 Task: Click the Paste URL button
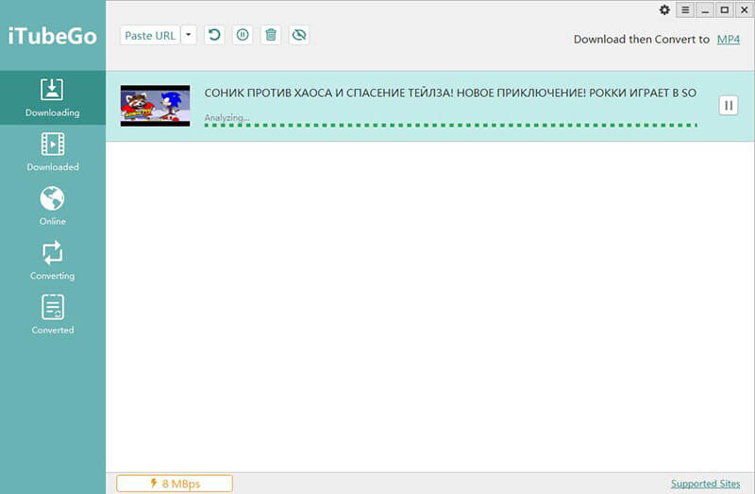(150, 35)
